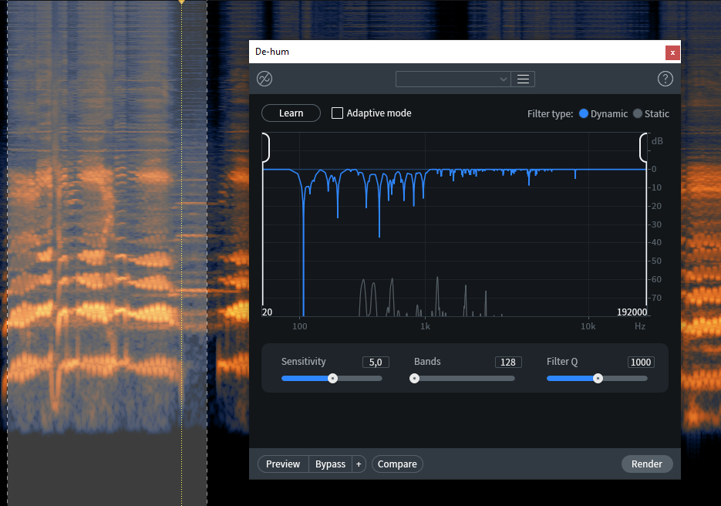
Task: Click the Learn button
Action: (x=291, y=113)
